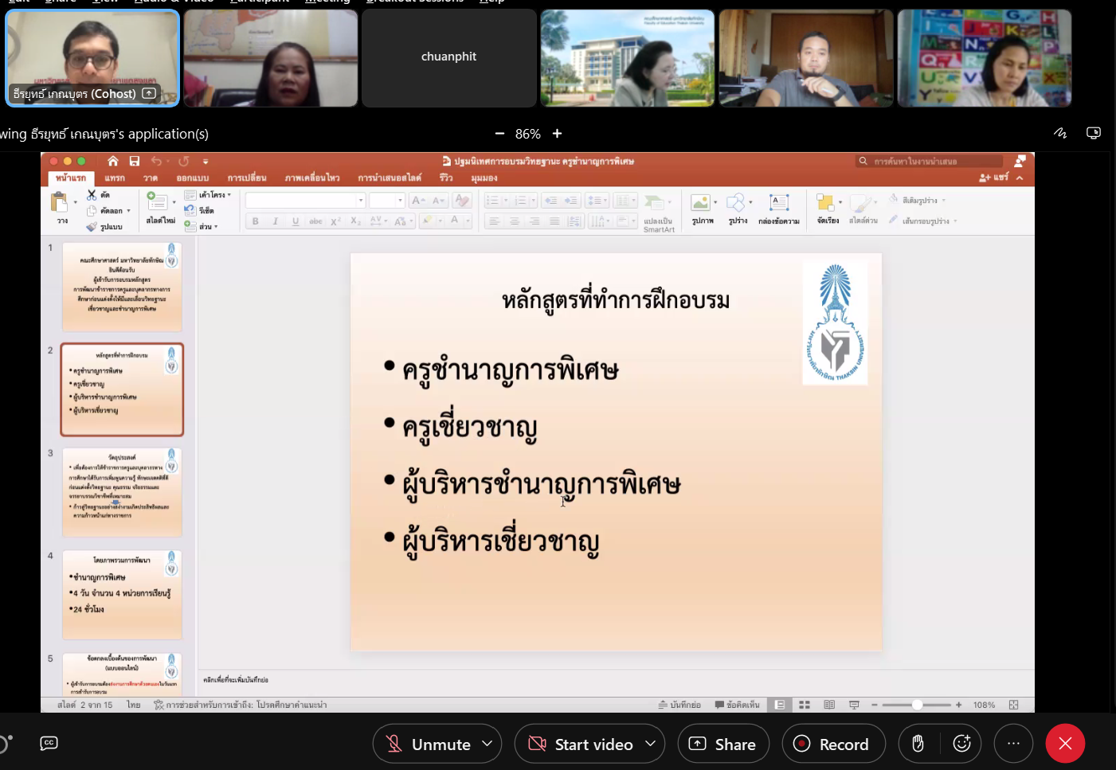1116x770 pixels.
Task: Open the Section (ส่วน) dropdown
Action: pyautogui.click(x=202, y=227)
